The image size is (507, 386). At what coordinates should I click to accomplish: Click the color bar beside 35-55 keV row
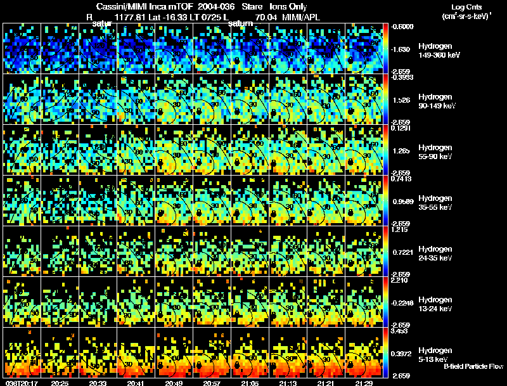pyautogui.click(x=385, y=201)
